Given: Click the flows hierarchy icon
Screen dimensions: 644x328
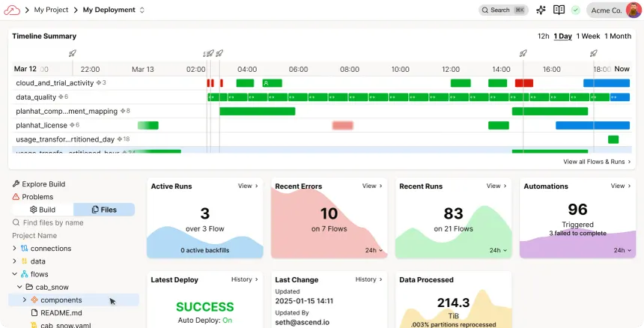Looking at the screenshot, I should pos(24,274).
